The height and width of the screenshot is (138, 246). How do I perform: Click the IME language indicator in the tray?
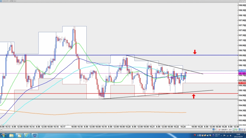pyautogui.click(x=198, y=135)
